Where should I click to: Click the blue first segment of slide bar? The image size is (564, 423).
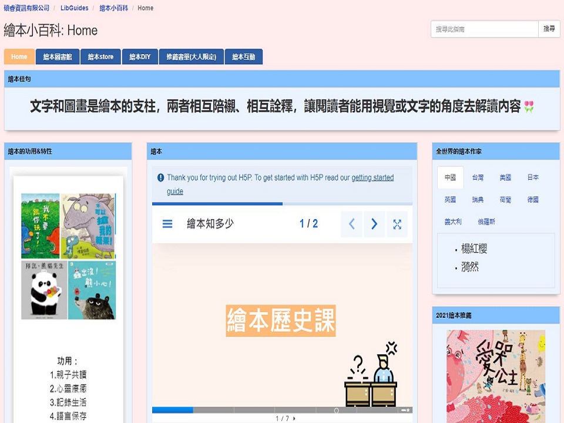click(173, 409)
